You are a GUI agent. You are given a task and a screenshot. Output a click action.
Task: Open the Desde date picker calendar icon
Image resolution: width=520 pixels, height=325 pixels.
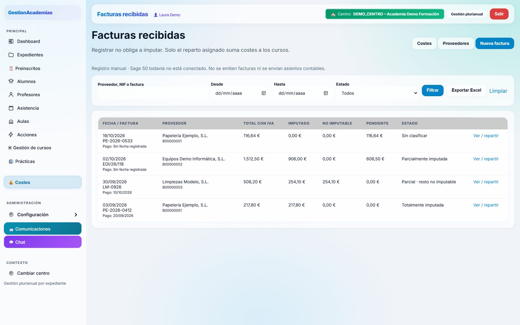click(x=264, y=93)
